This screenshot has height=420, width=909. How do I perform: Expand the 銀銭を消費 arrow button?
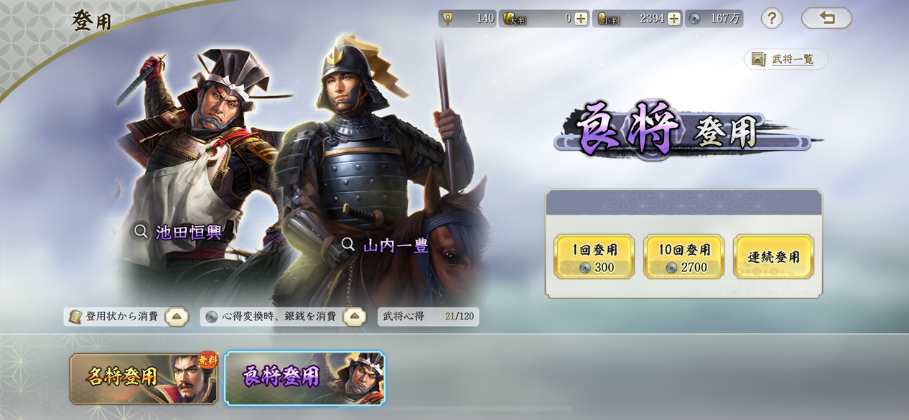(355, 317)
